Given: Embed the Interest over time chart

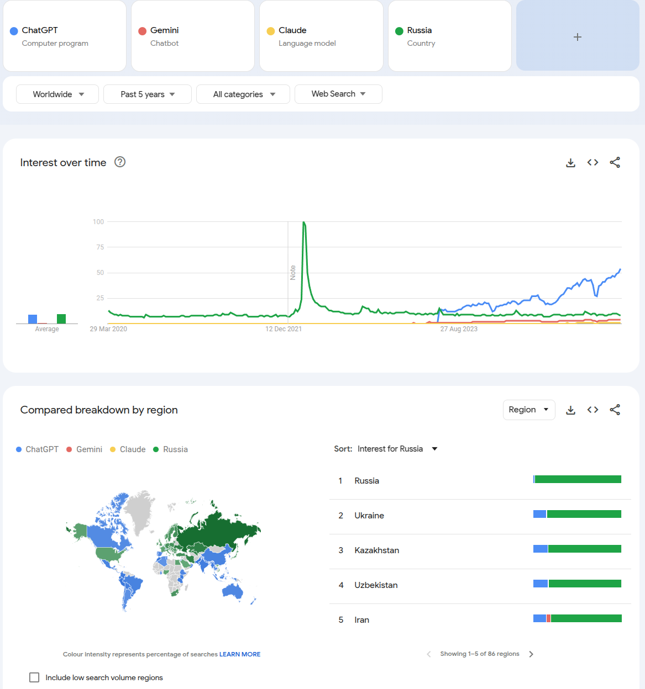Looking at the screenshot, I should point(592,162).
